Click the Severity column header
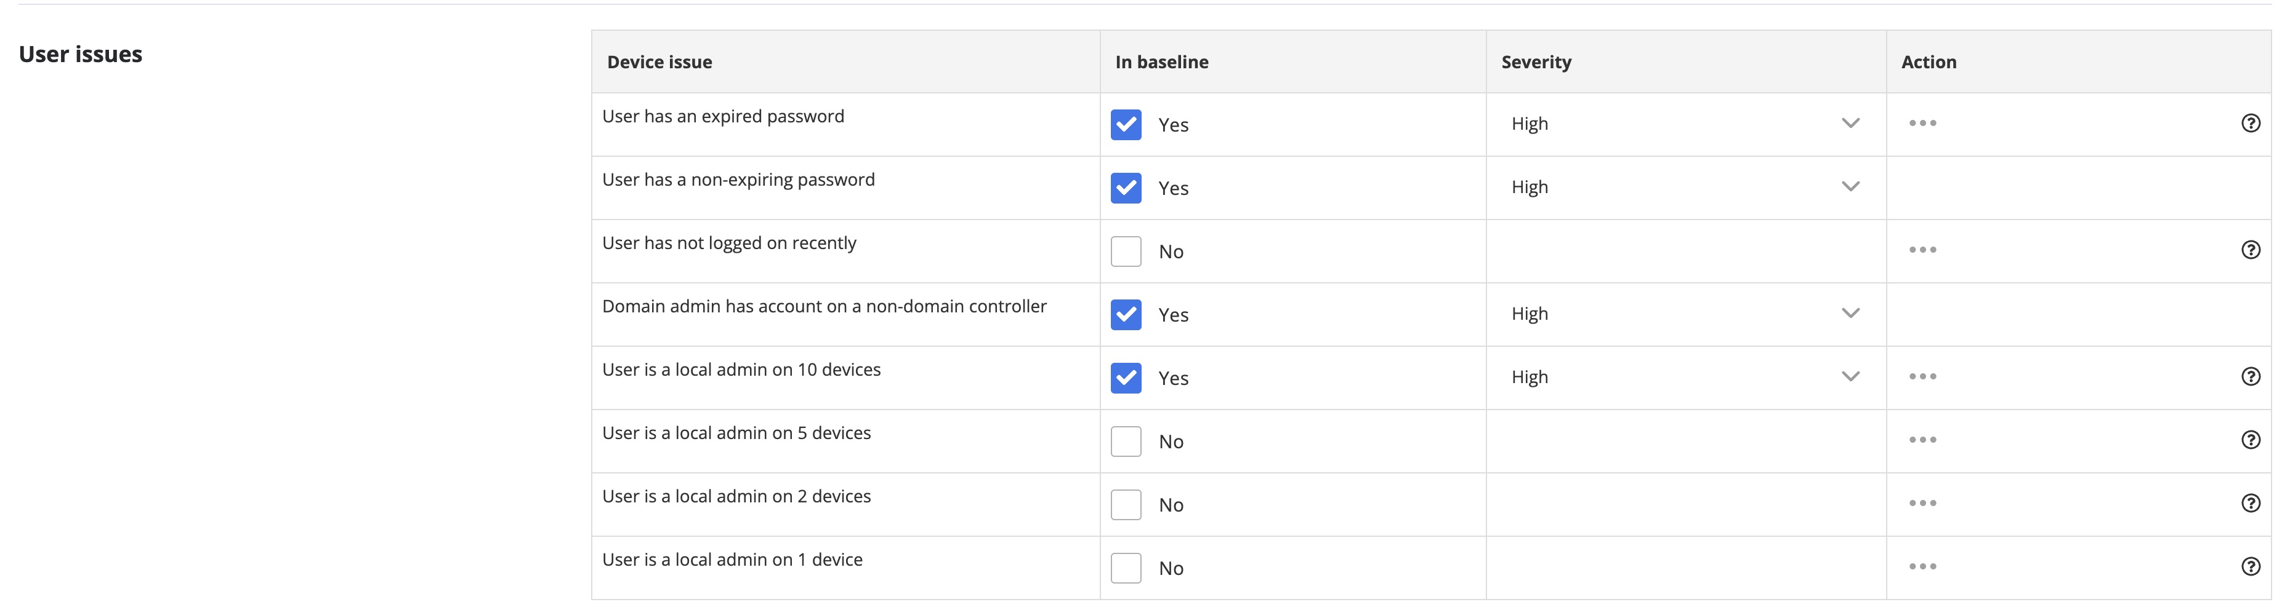2282x610 pixels. [x=1536, y=62]
